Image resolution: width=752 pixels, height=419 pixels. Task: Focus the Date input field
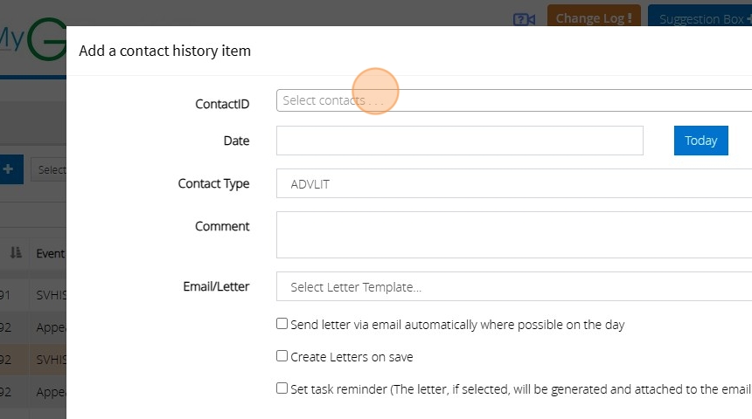point(459,141)
